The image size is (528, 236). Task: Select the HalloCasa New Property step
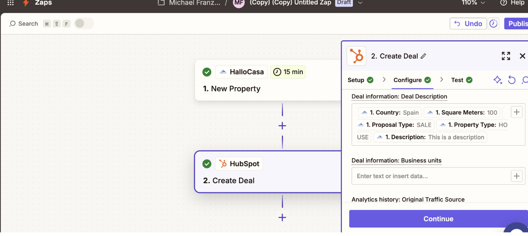tap(268, 80)
